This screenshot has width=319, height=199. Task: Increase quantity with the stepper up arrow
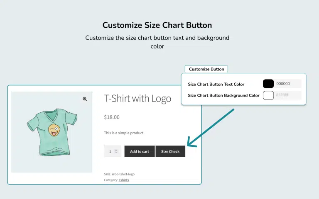[x=117, y=150]
